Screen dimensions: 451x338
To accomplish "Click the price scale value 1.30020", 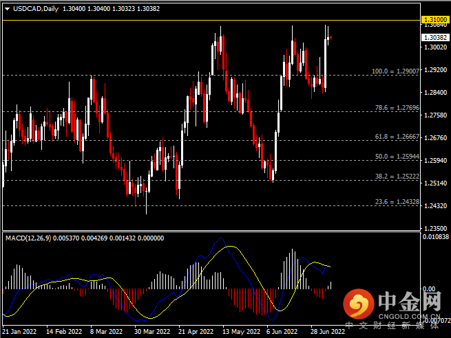I will tap(435, 47).
